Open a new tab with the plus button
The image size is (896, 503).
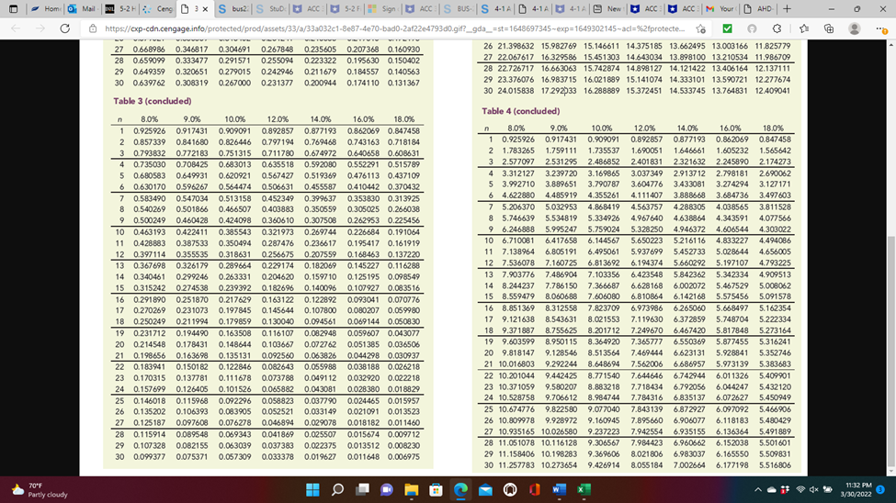point(787,9)
